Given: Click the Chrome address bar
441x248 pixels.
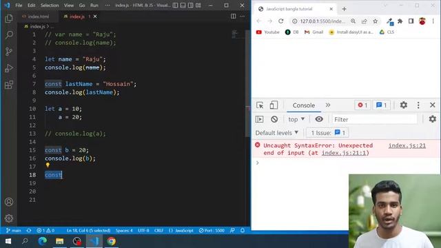Looking at the screenshot, I should click(x=322, y=21).
